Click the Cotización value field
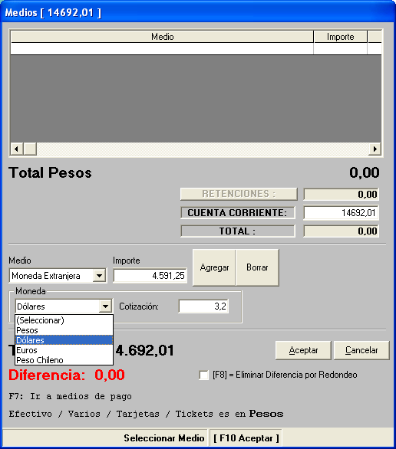 203,306
